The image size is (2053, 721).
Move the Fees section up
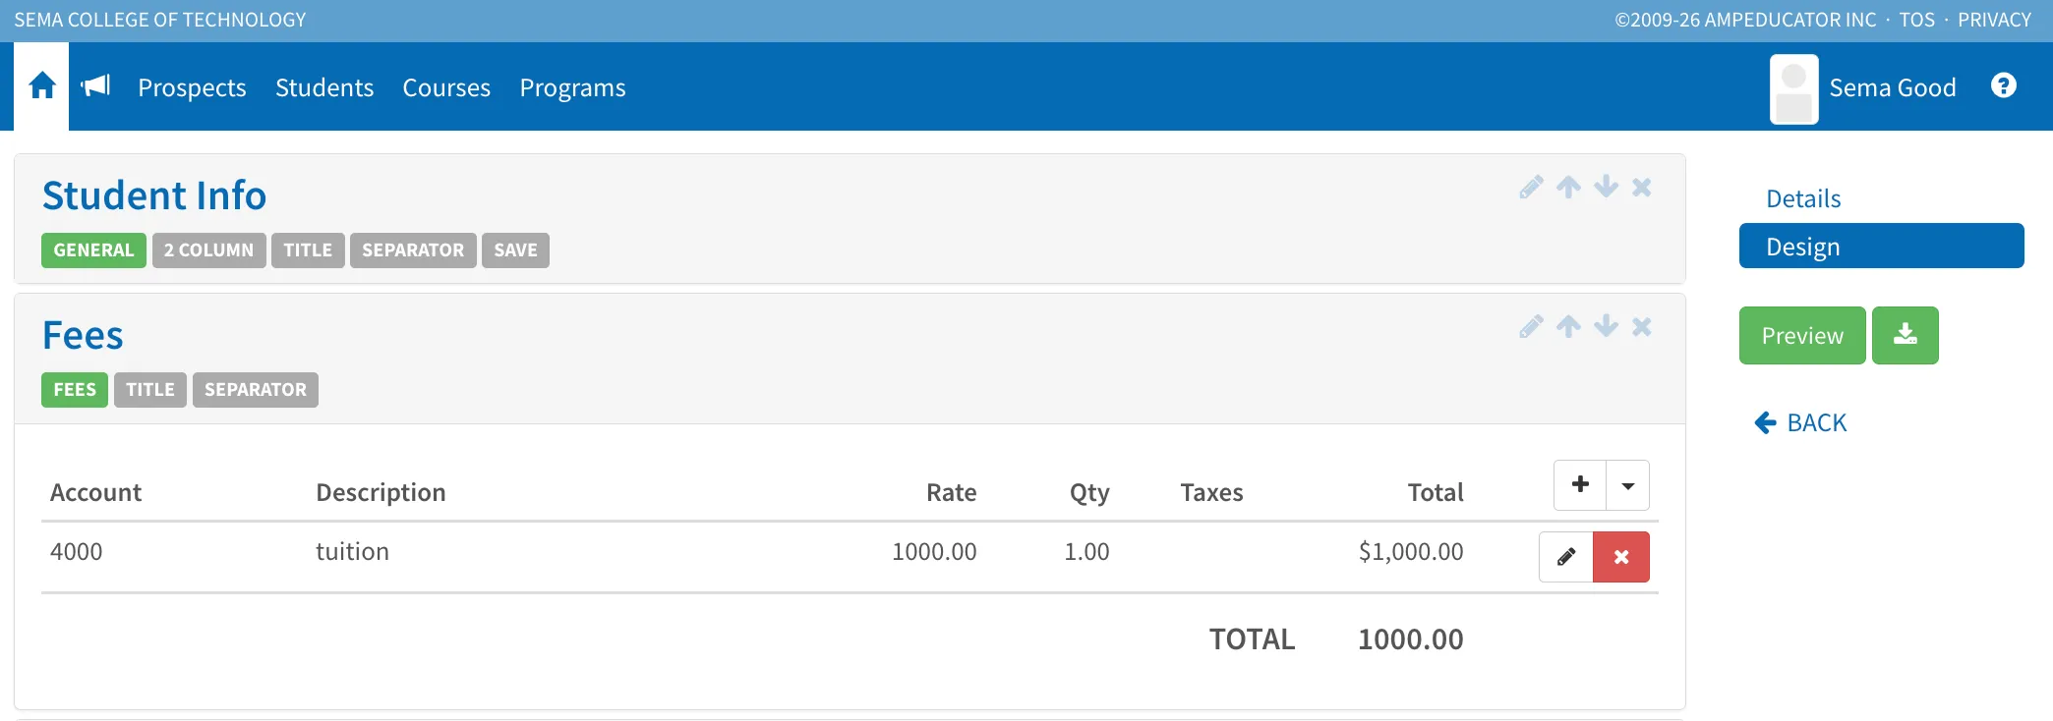1568,326
